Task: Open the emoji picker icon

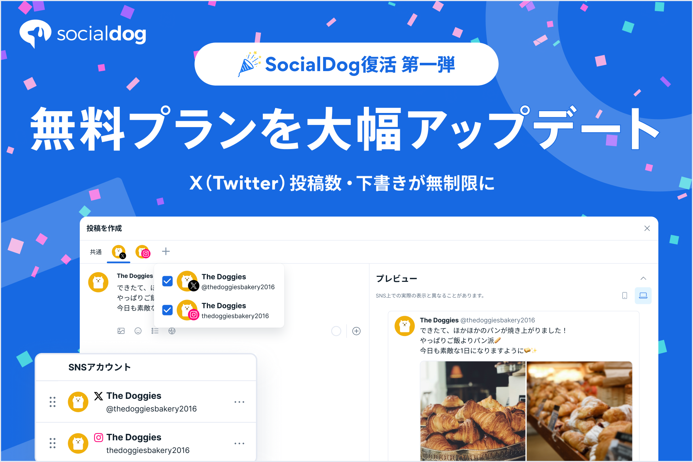Action: 138,331
